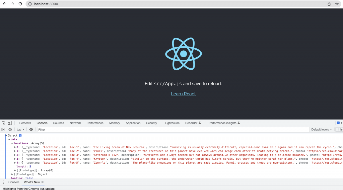Open the top context dropdown
The width and height of the screenshot is (343, 190).
pos(20,129)
